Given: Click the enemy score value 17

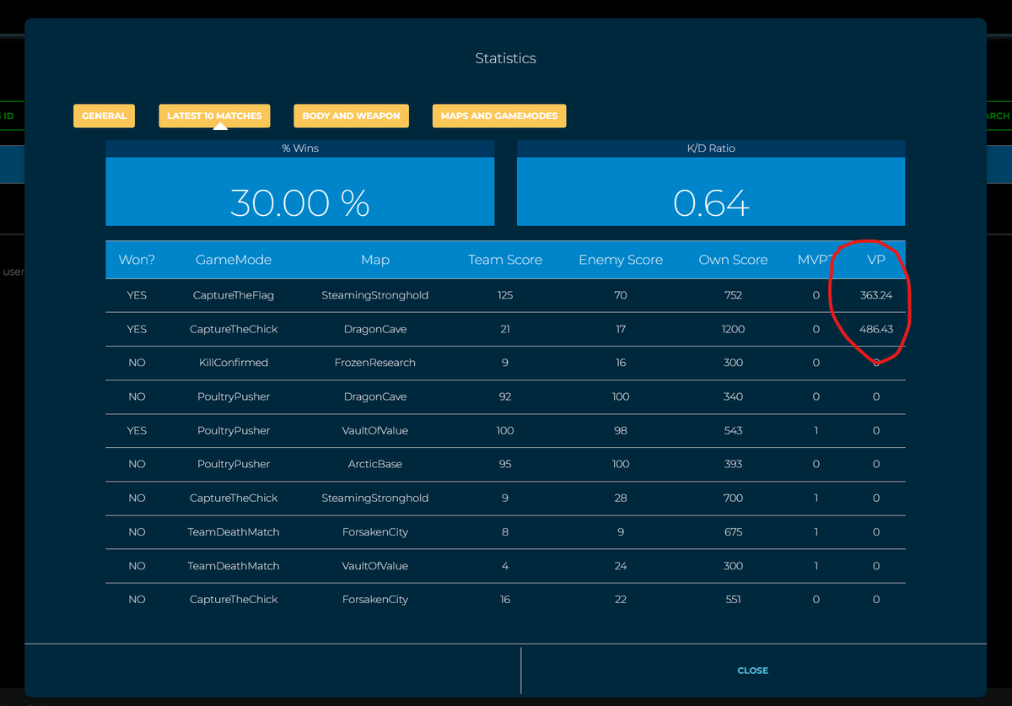Looking at the screenshot, I should point(621,329).
